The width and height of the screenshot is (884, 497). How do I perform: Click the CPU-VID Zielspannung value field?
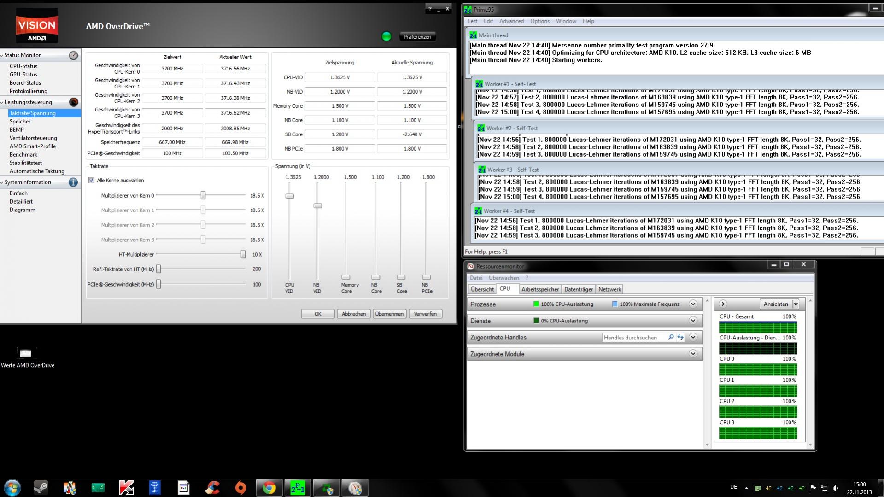click(340, 77)
